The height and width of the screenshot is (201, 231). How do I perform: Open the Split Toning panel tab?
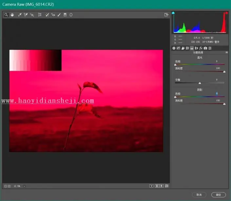[x=192, y=48]
